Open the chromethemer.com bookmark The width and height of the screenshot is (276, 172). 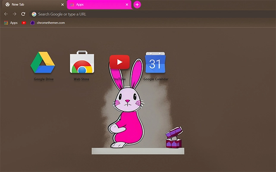click(x=47, y=23)
